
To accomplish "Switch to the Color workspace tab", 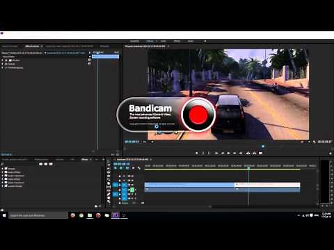I will [x=164, y=41].
